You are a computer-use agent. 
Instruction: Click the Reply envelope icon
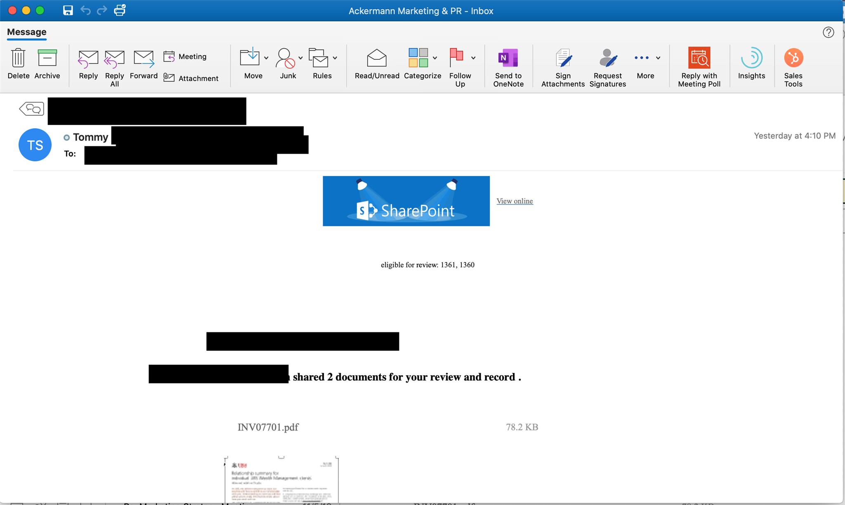click(x=88, y=59)
